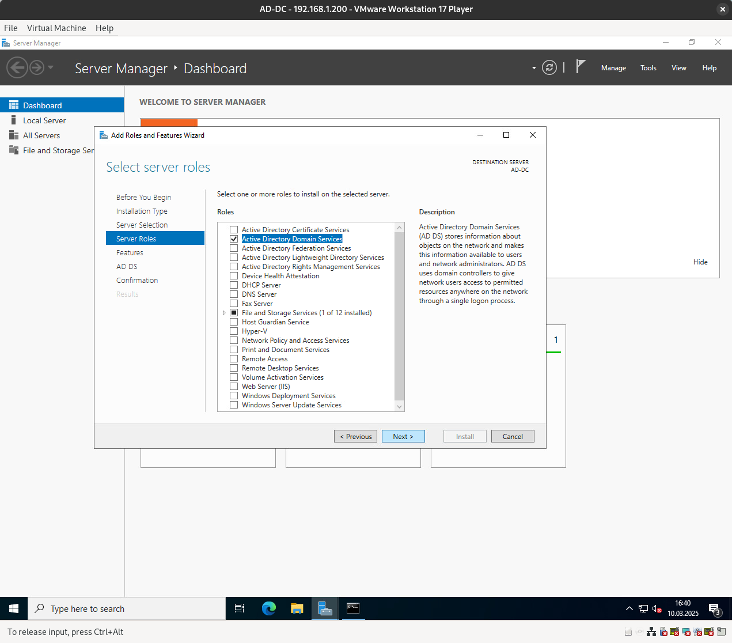
Task: Uncheck Active Directory Domain Services role
Action: point(234,239)
